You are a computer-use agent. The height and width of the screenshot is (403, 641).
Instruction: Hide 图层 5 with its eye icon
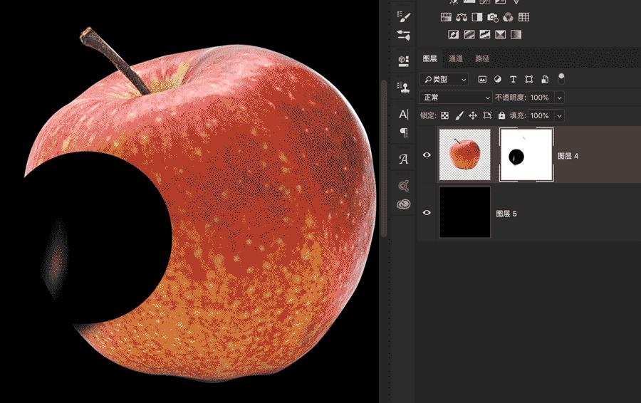(x=427, y=212)
